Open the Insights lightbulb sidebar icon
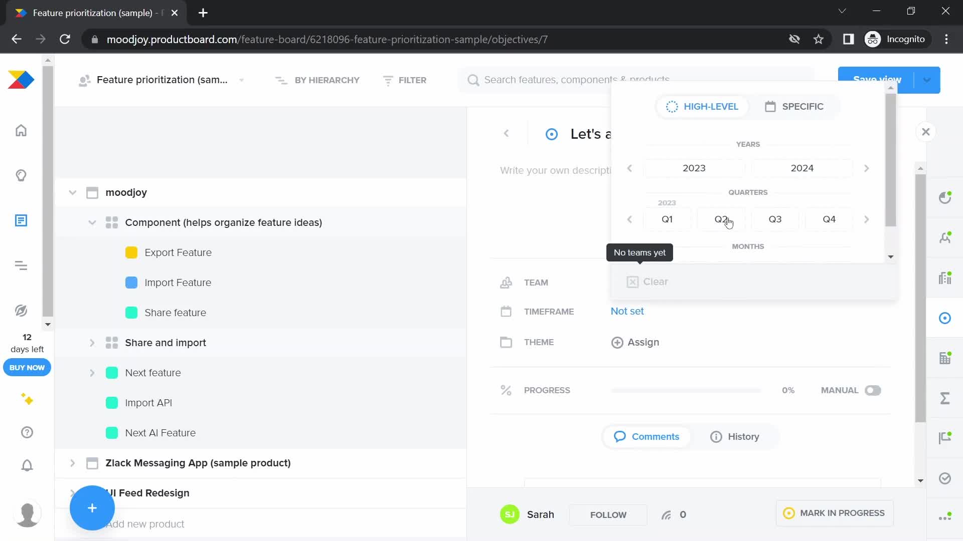 (x=21, y=175)
